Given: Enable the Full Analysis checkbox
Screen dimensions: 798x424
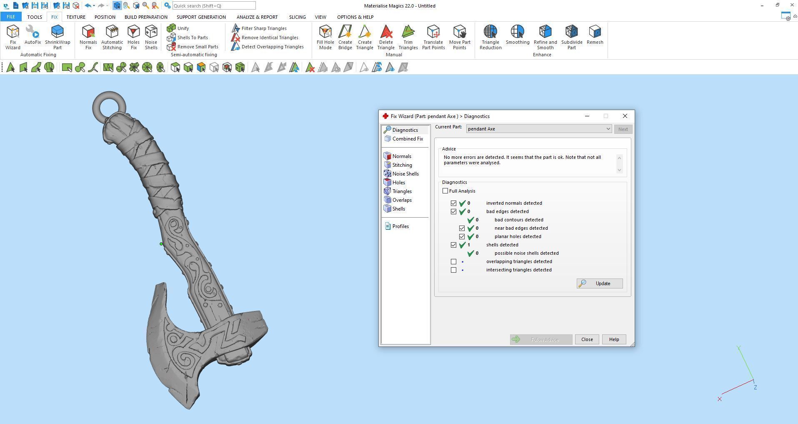Looking at the screenshot, I should point(445,191).
